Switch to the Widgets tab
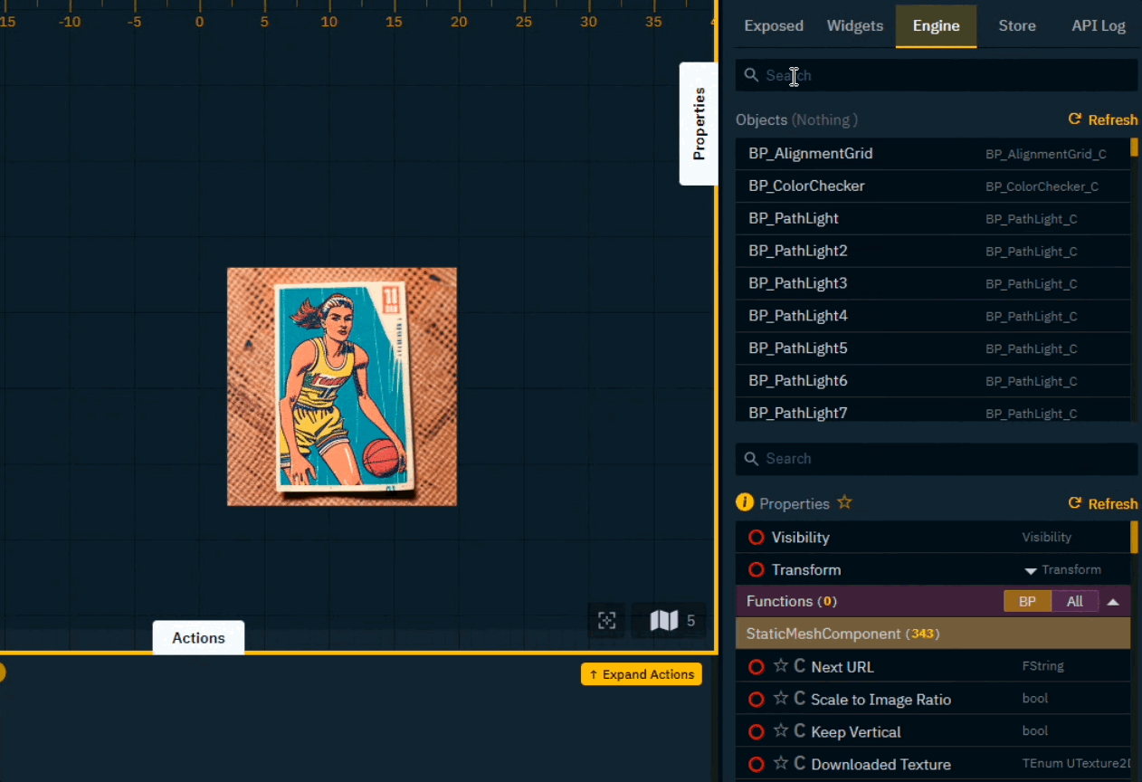Screen dimensions: 1142x782 tap(854, 25)
